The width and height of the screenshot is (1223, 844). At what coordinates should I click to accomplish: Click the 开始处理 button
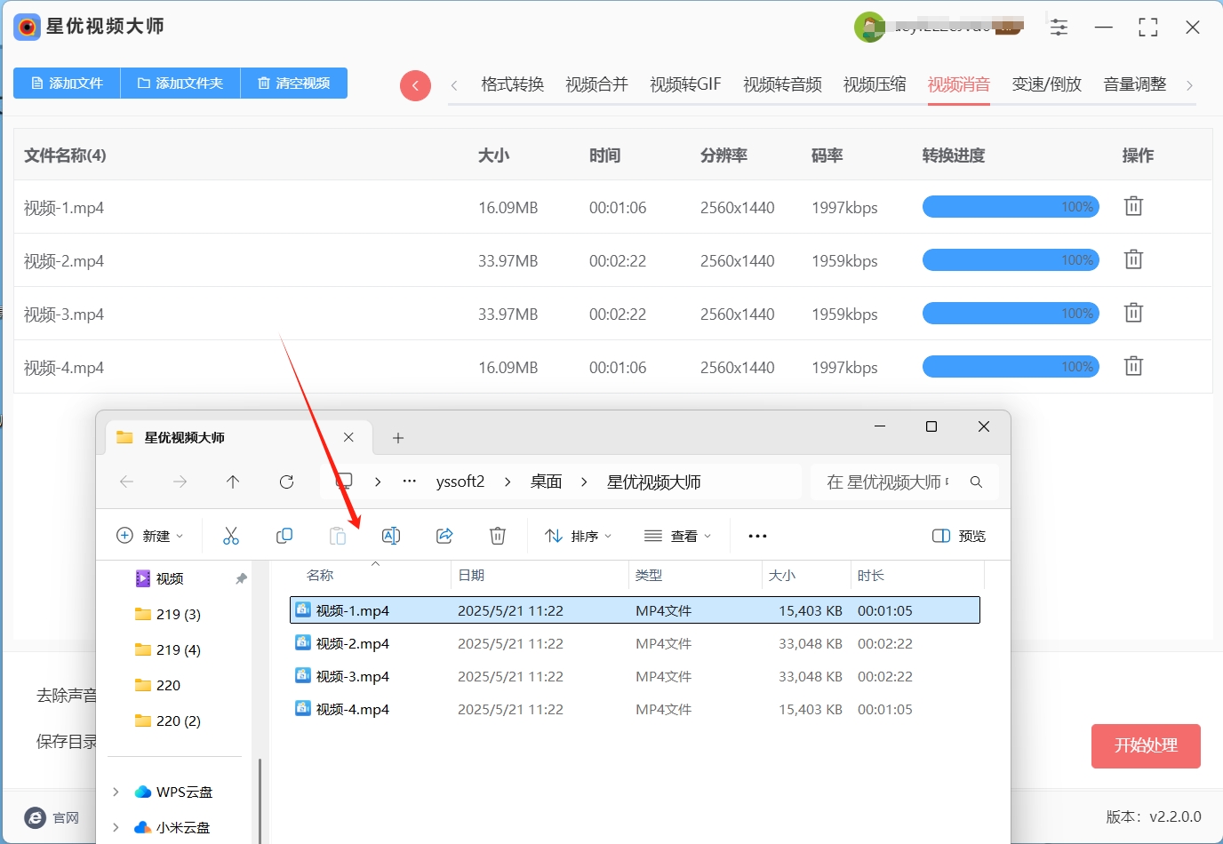coord(1146,745)
